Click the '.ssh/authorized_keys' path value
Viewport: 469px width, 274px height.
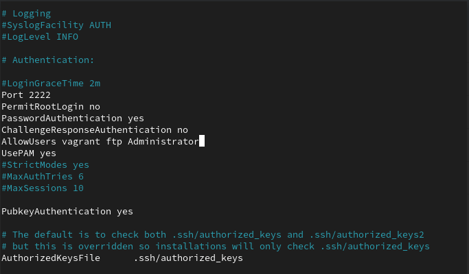point(188,258)
